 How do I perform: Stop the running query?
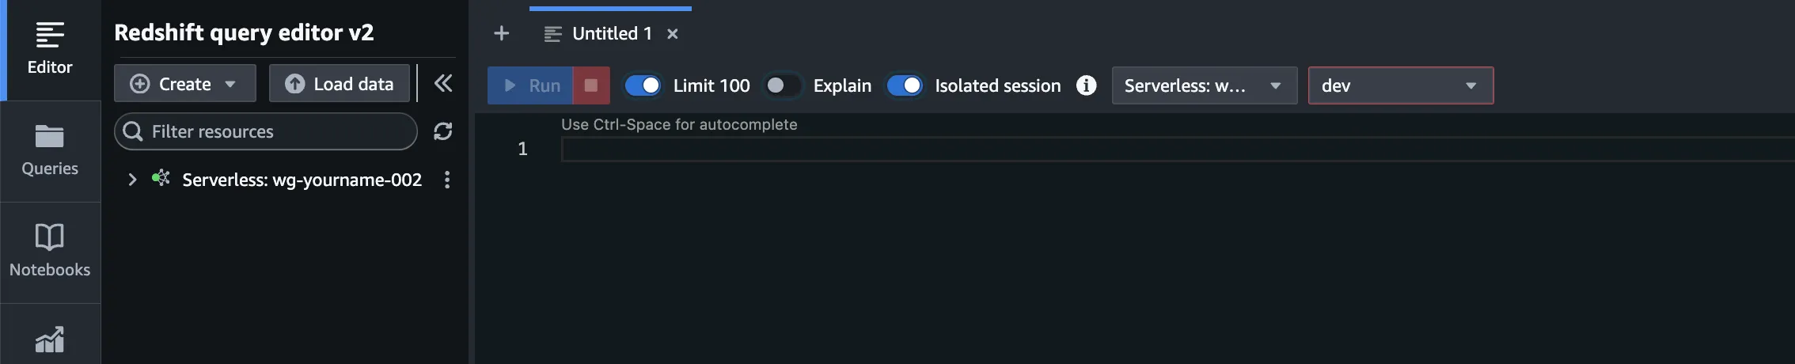coord(591,85)
